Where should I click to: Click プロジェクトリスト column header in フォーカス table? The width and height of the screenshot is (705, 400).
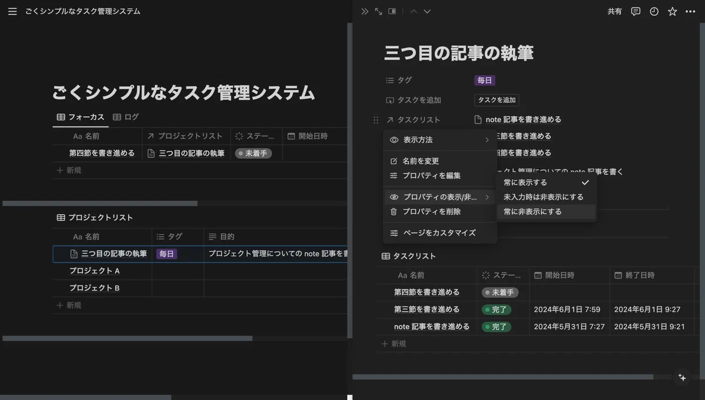186,136
